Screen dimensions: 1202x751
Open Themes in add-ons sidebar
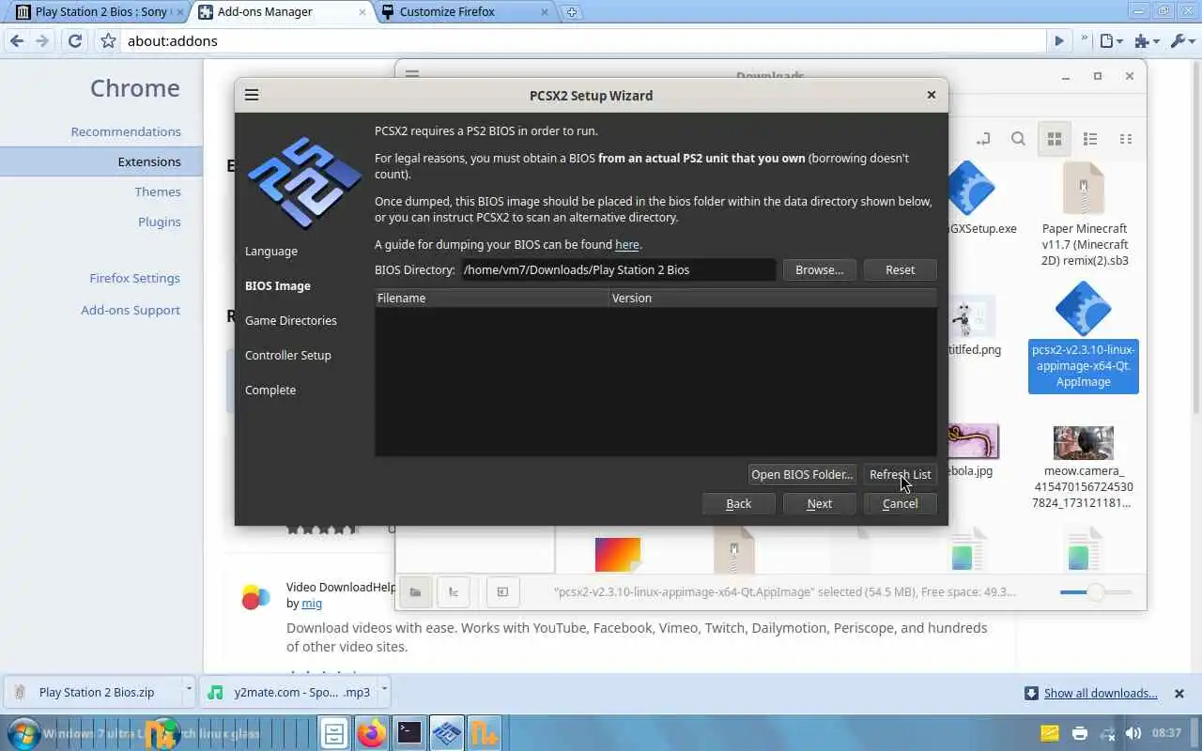(158, 192)
